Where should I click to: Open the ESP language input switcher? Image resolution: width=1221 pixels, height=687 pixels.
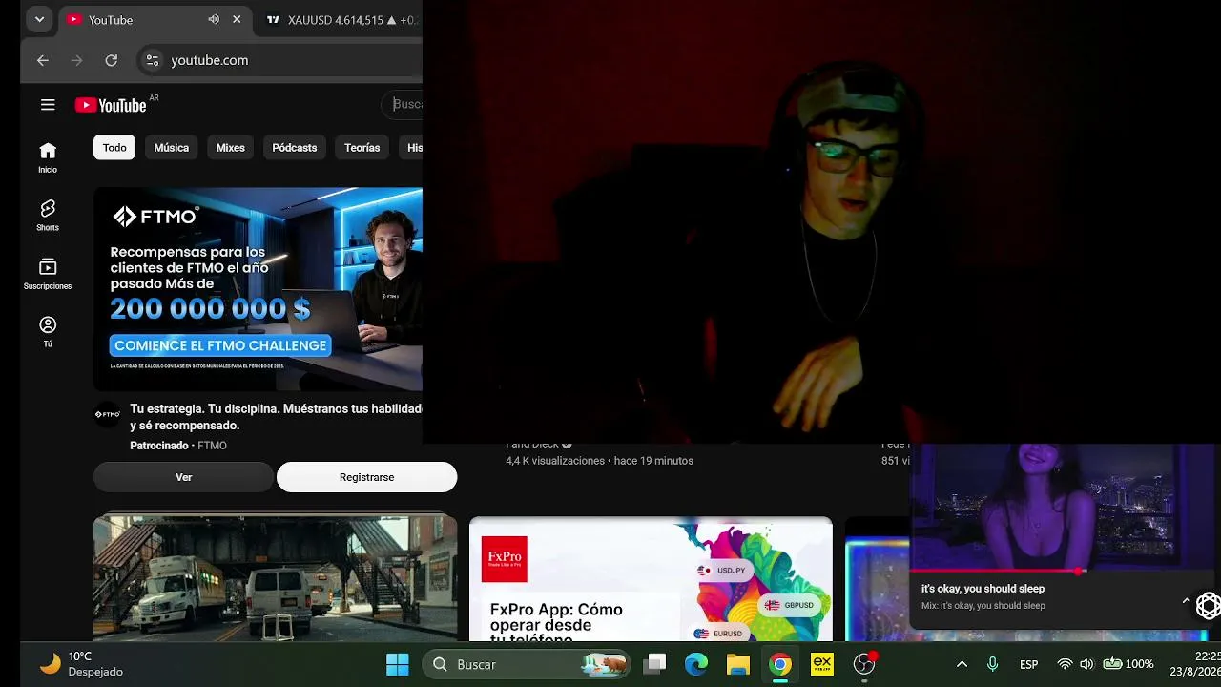click(1029, 664)
